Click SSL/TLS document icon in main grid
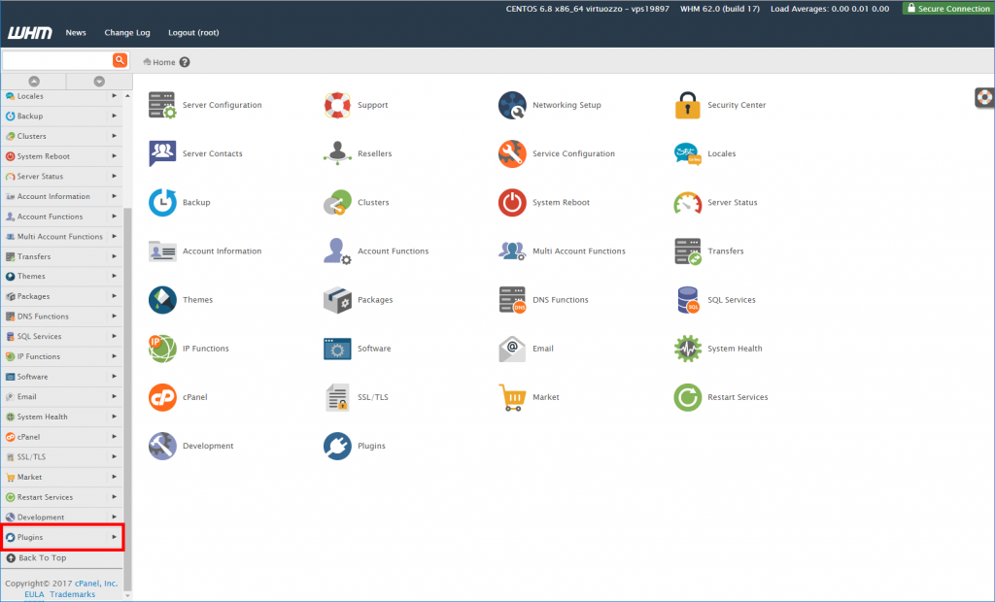Viewport: 995px width, 602px height. click(337, 397)
